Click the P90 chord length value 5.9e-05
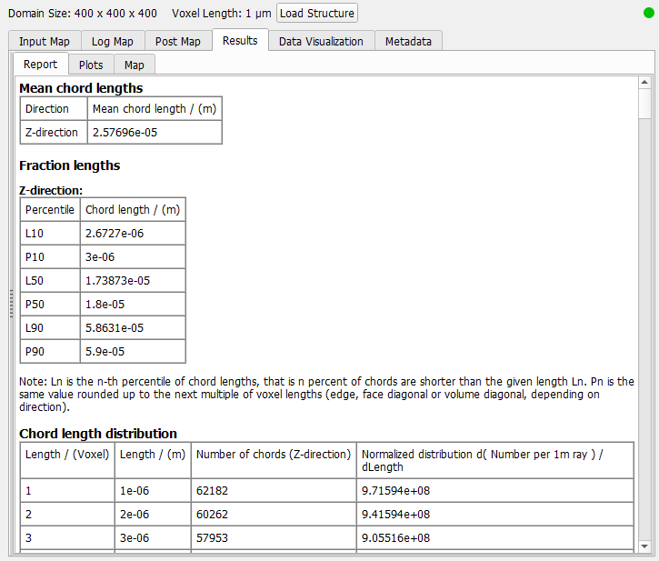Screen dimensions: 659x561 pos(105,352)
